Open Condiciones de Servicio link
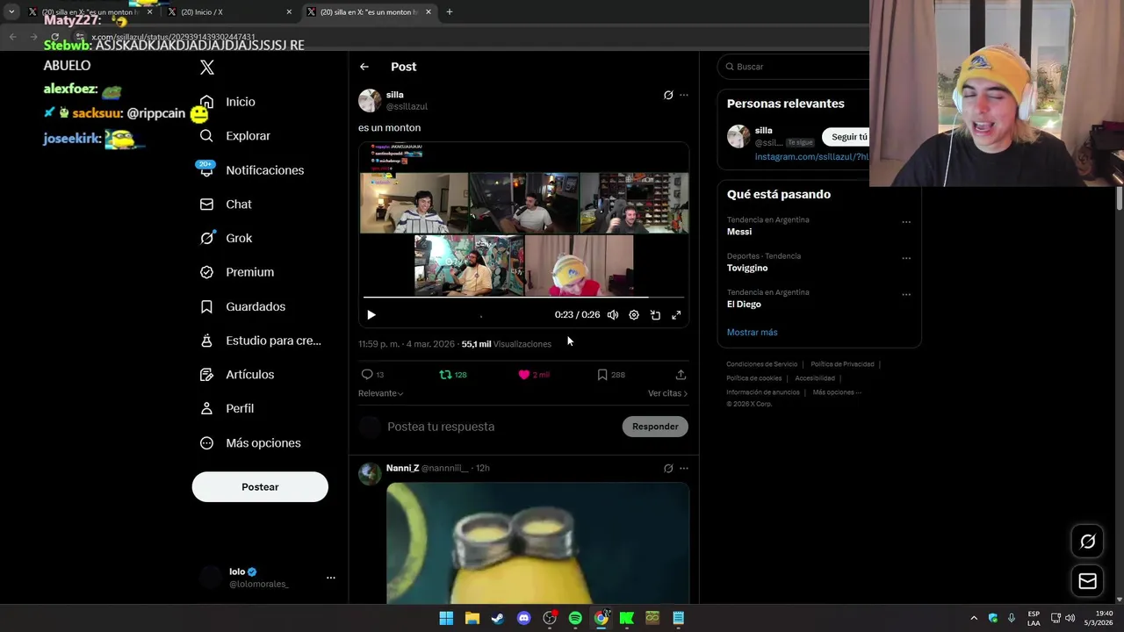The image size is (1124, 632). coord(761,364)
